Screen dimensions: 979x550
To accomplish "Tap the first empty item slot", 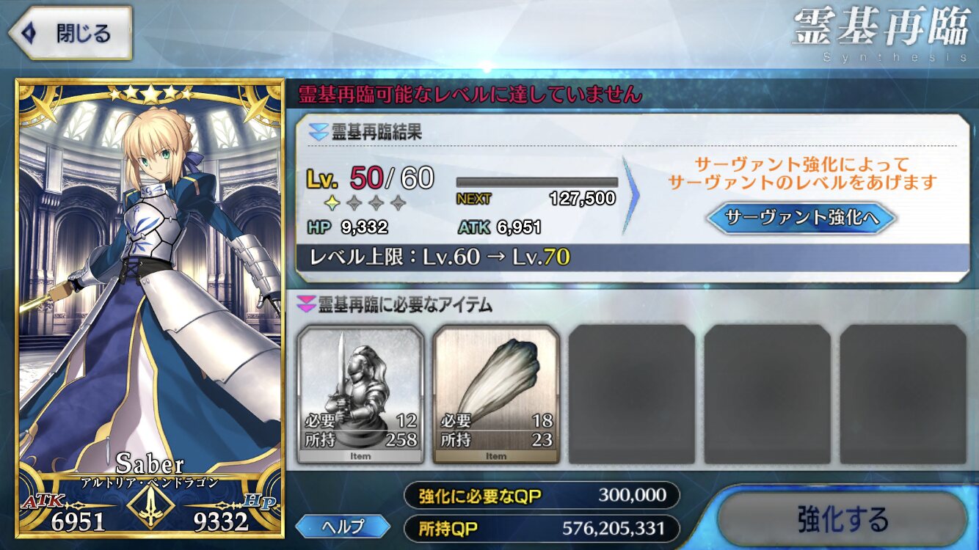I will (632, 395).
